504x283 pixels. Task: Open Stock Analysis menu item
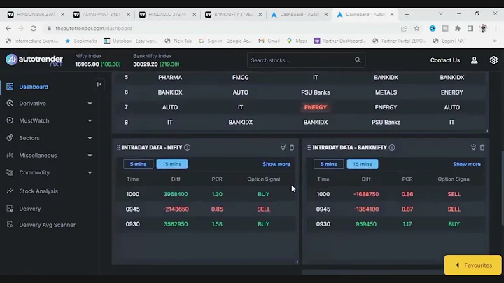pyautogui.click(x=38, y=191)
